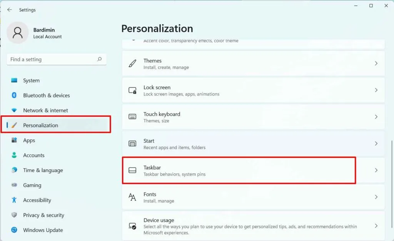The image size is (394, 241).
Task: Click the Device usage icon
Action: click(x=132, y=226)
